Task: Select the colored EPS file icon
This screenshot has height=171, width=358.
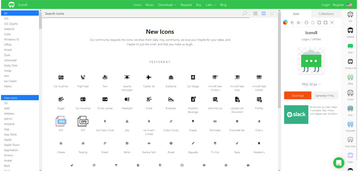Action: 61,121
